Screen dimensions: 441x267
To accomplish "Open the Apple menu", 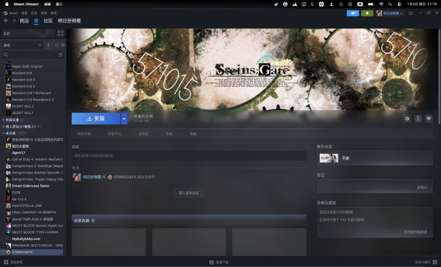I will coord(6,5).
